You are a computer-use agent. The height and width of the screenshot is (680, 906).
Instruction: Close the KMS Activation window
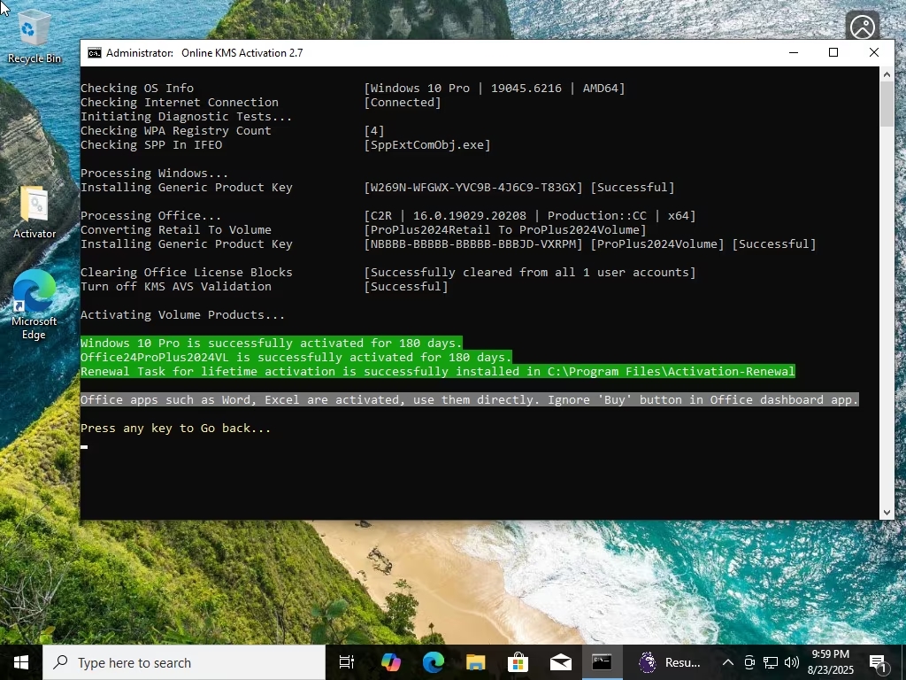tap(873, 52)
